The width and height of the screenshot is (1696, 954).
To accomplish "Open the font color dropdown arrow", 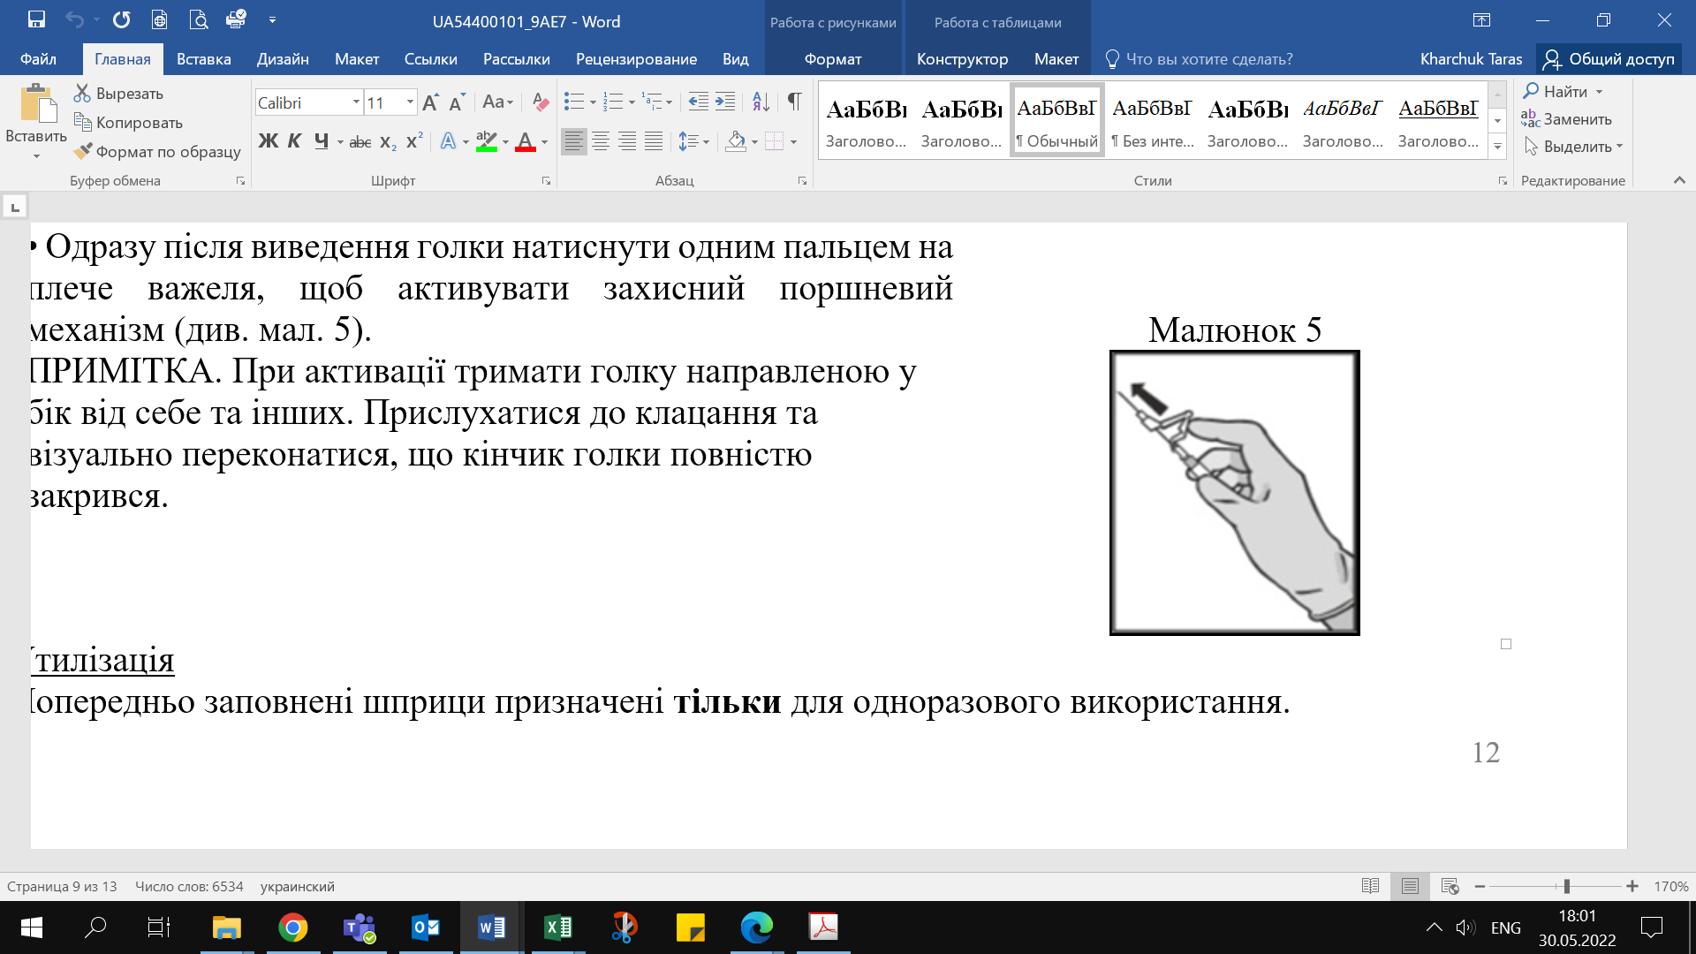I will pos(544,141).
